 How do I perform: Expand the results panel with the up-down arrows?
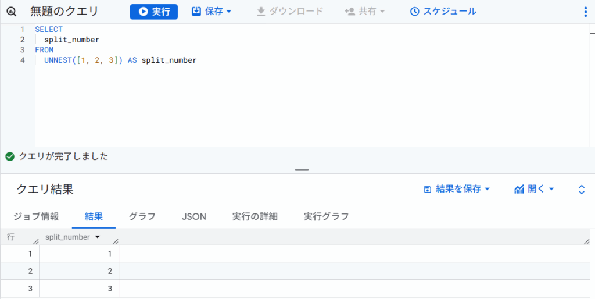click(582, 189)
